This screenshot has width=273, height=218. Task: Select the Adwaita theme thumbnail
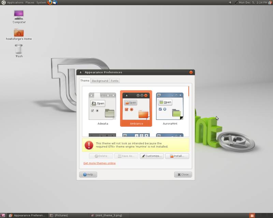[x=102, y=109]
